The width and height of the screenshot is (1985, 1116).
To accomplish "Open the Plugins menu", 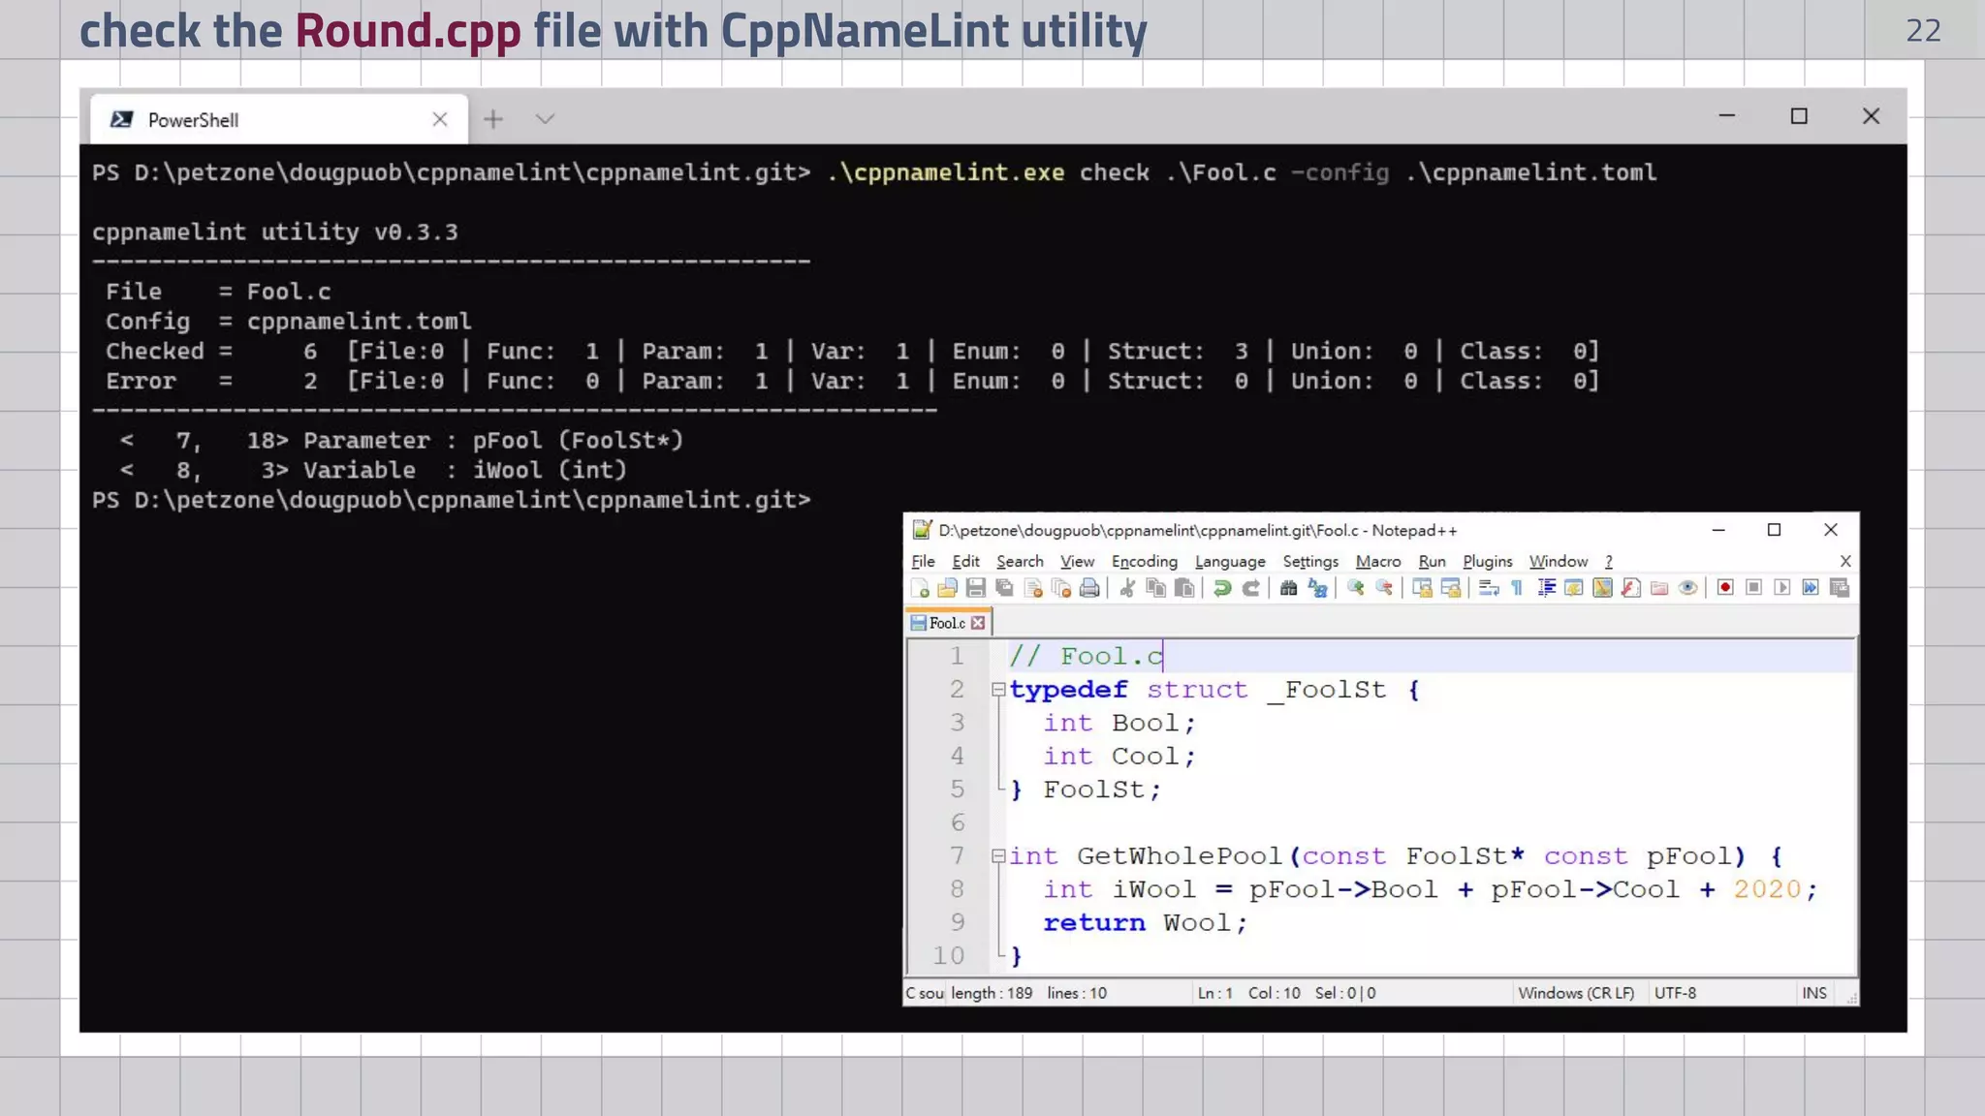I will (1487, 562).
